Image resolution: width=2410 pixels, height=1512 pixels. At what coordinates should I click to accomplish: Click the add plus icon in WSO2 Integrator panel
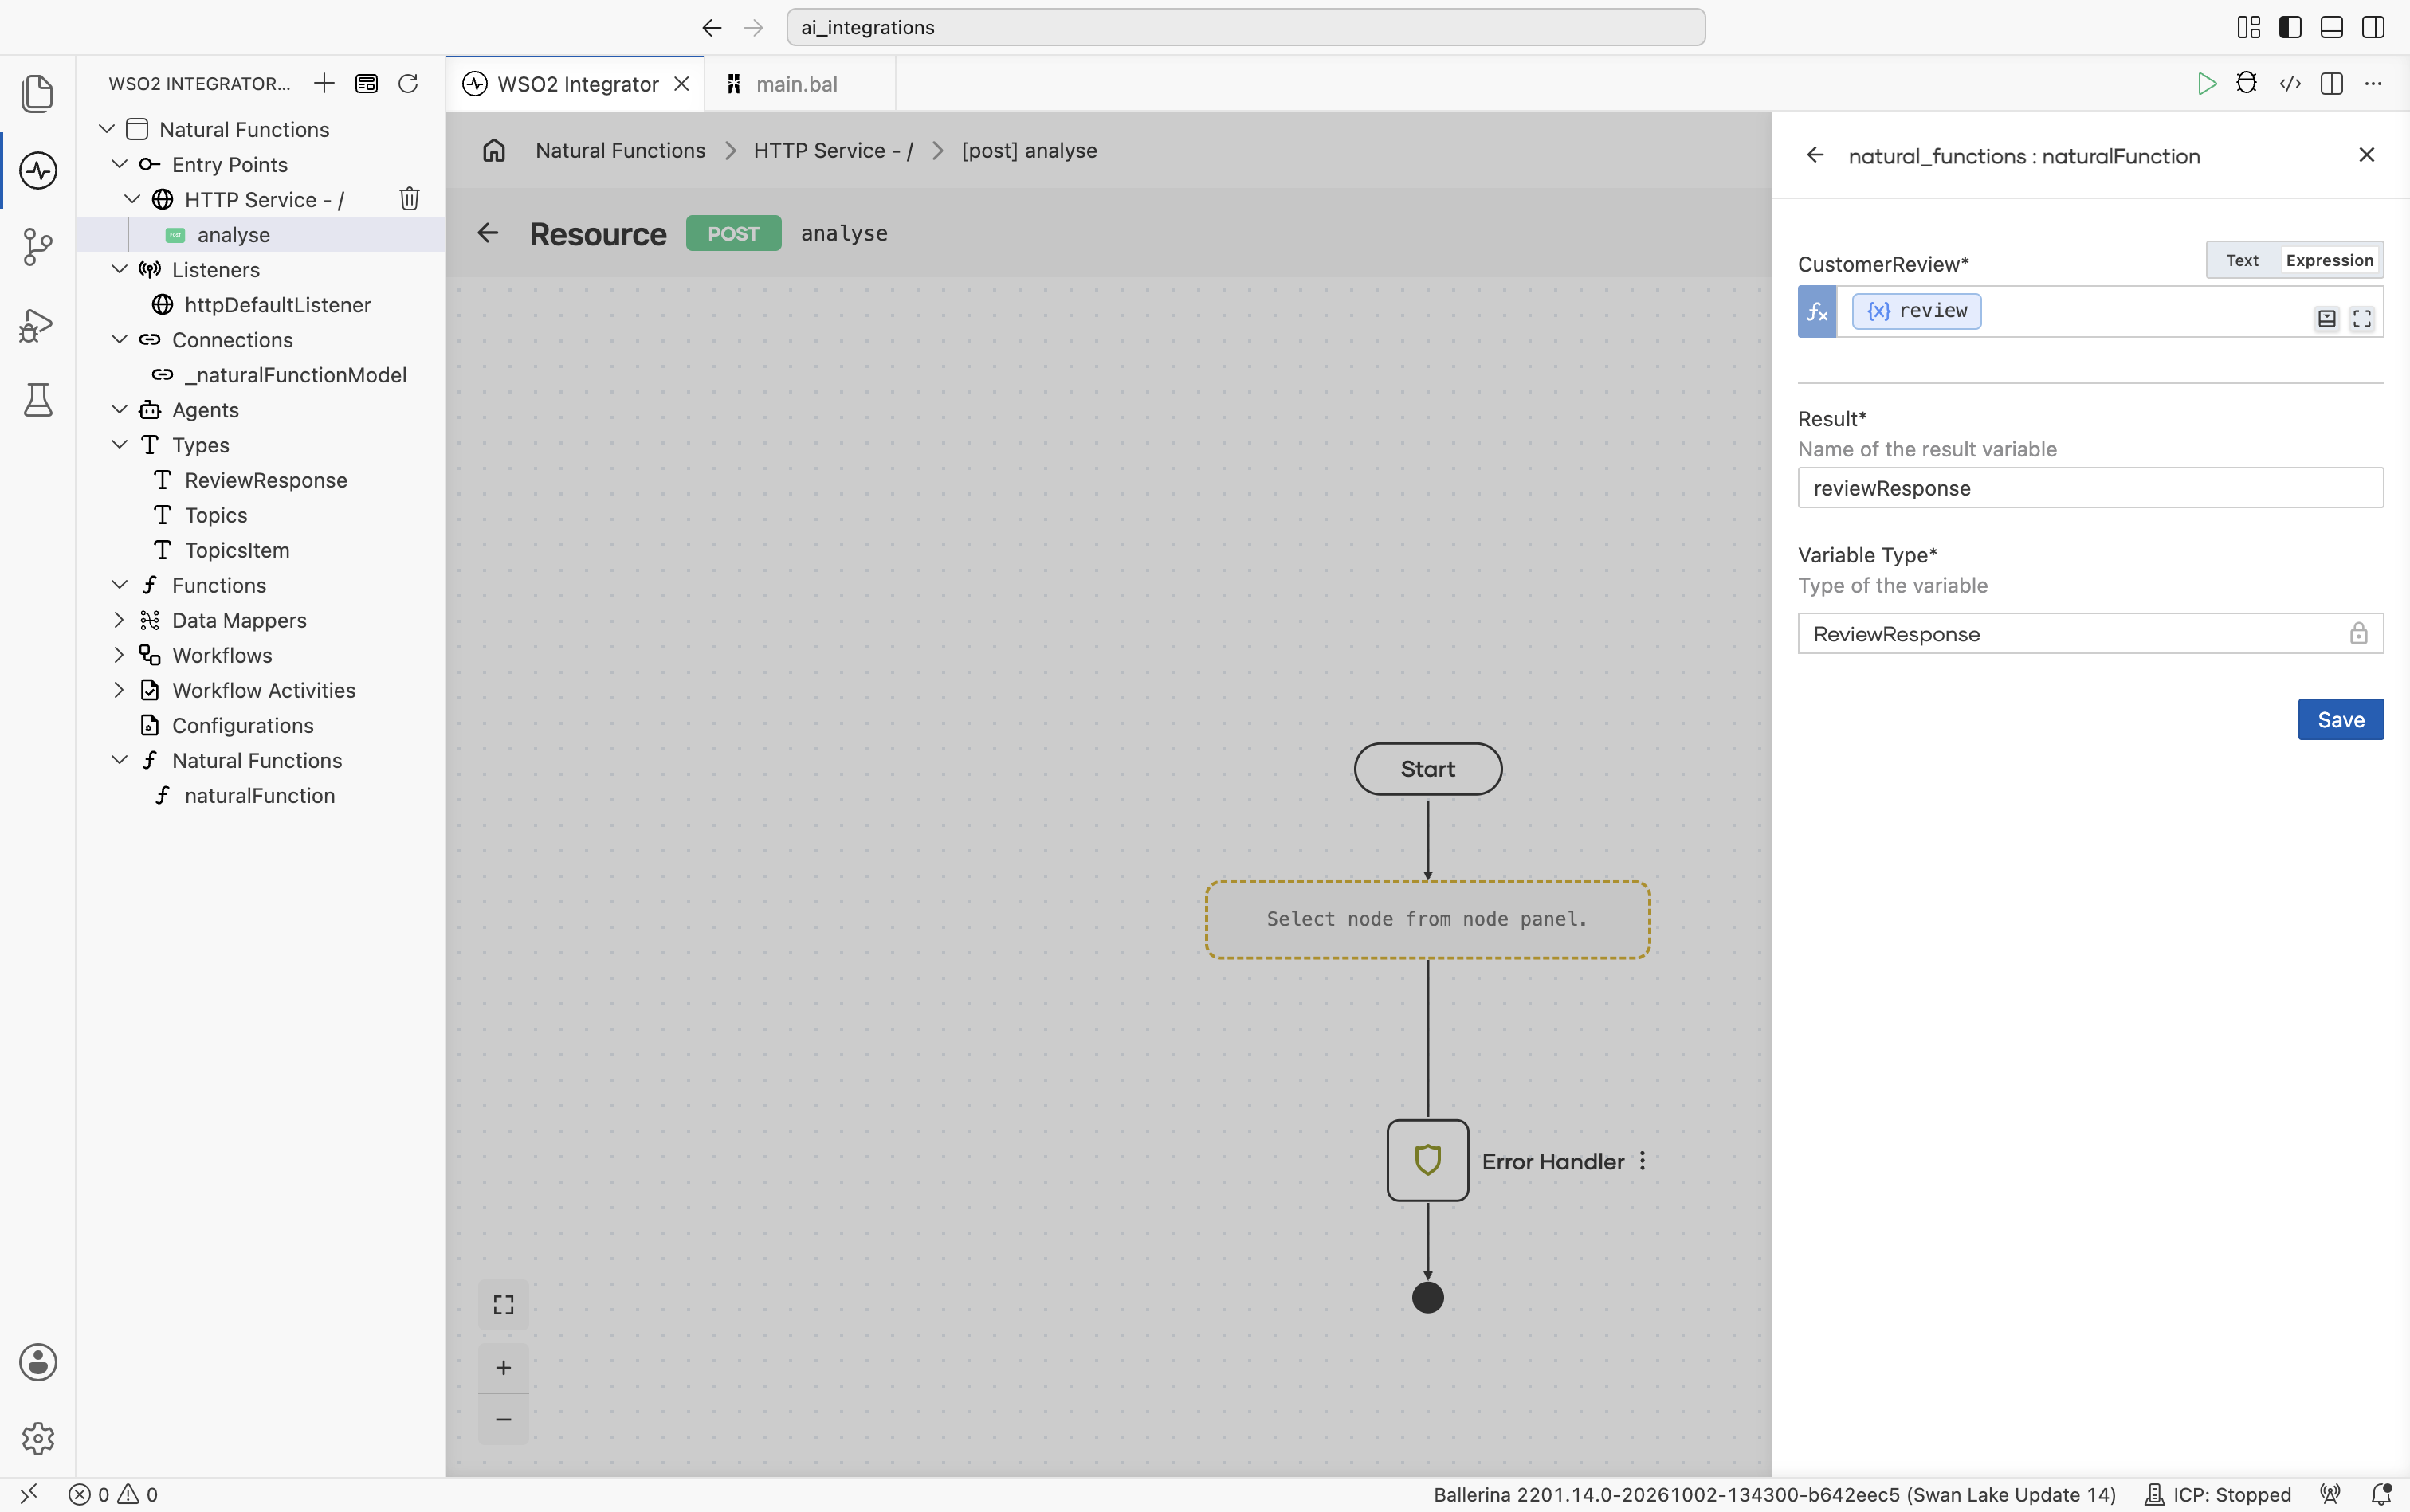pos(324,83)
